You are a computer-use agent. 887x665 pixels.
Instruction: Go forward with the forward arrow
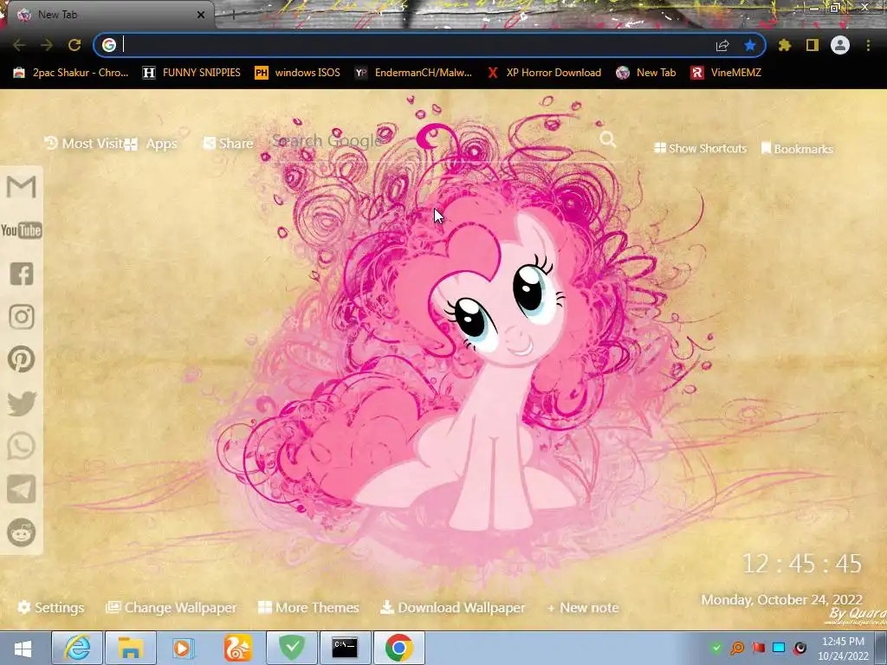tap(47, 45)
